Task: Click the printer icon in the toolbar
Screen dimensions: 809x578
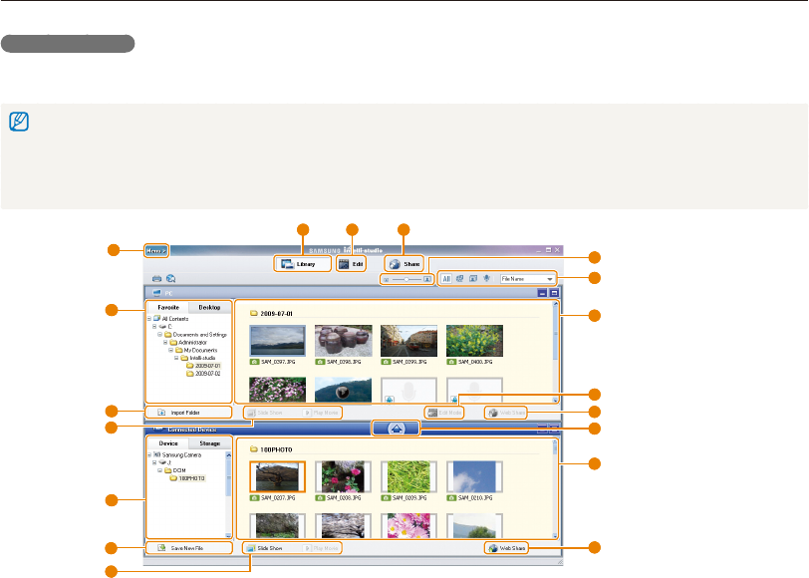Action: click(x=156, y=279)
